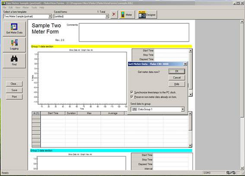The image size is (245, 176).
Task: Toggle Synchronize timestamps to PC clock checkbox
Action: [132, 92]
